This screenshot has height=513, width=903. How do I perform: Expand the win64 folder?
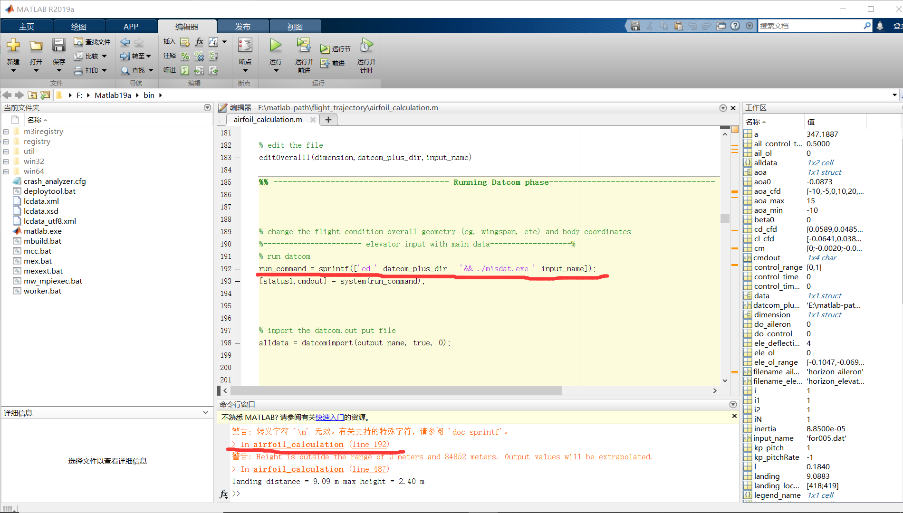pos(6,171)
